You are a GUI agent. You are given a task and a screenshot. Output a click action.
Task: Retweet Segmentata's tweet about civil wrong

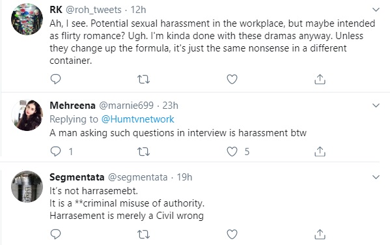[x=143, y=235]
